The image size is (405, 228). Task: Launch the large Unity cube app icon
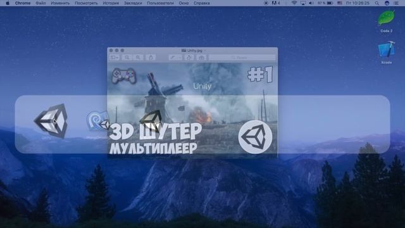51,121
